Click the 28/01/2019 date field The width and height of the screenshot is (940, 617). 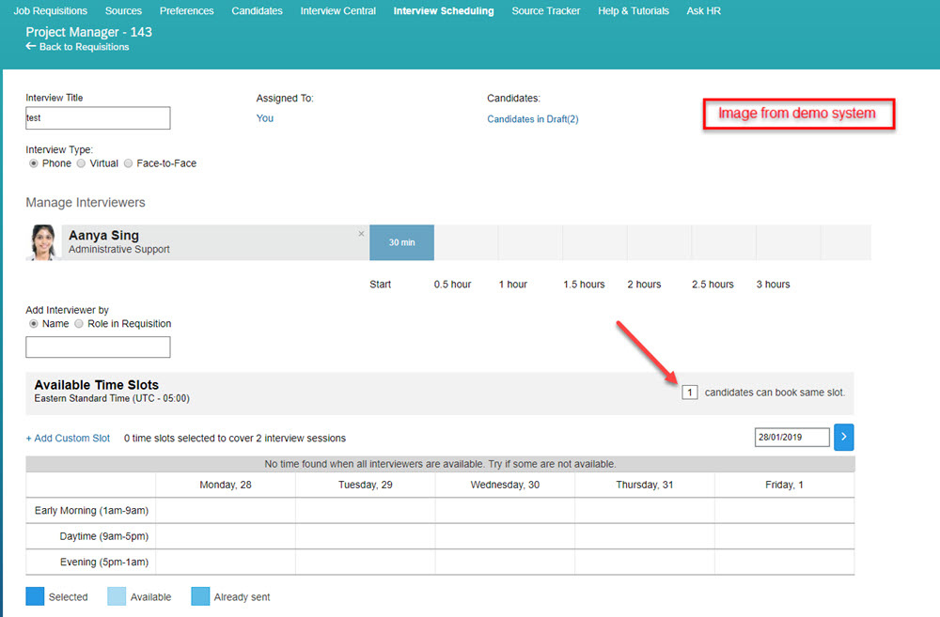click(791, 438)
